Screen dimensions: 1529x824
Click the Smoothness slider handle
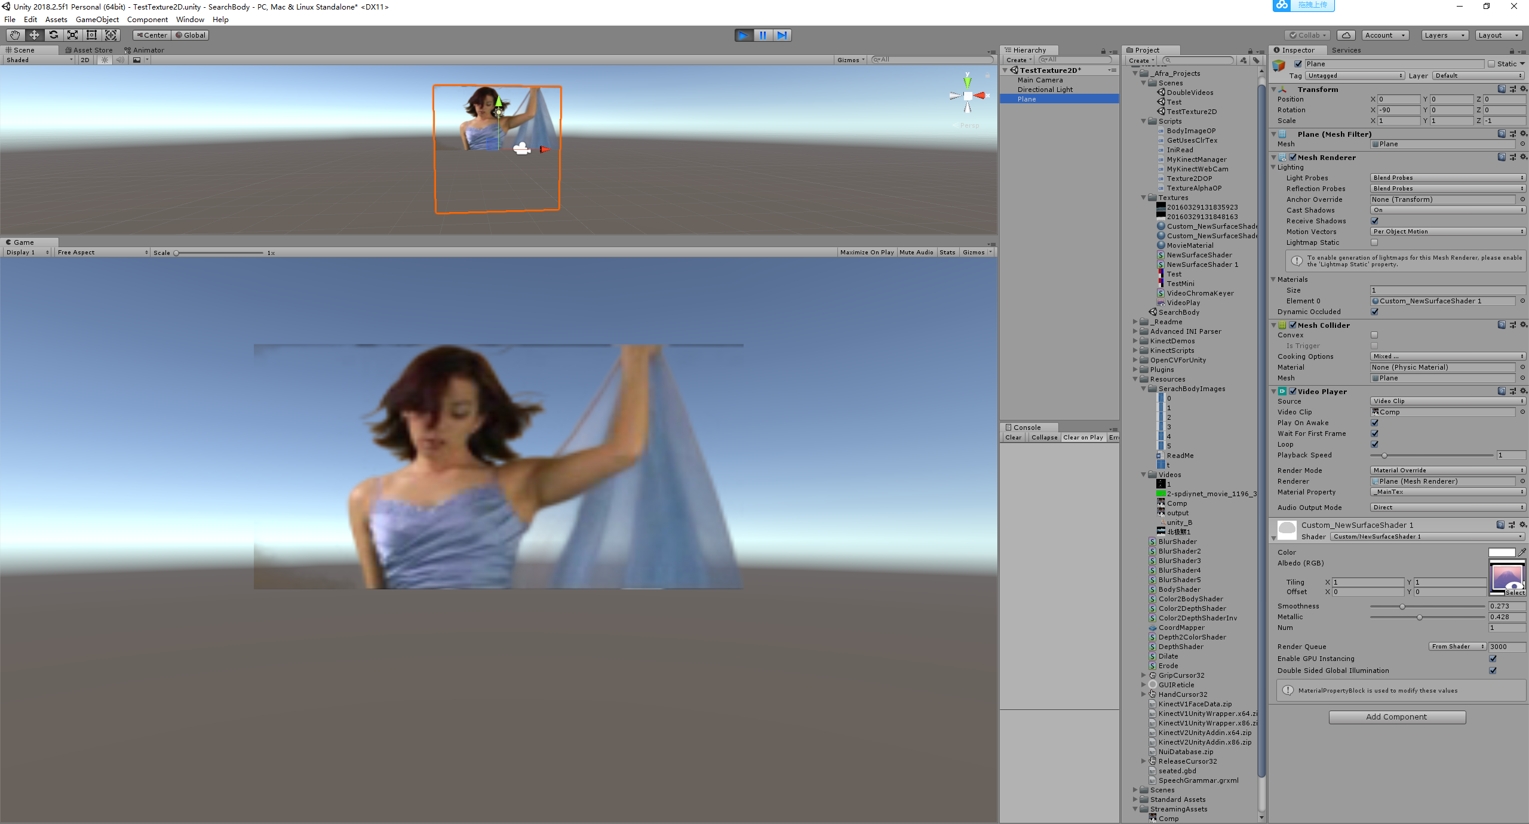coord(1402,607)
